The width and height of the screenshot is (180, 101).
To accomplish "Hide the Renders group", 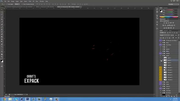I will 161,49.
